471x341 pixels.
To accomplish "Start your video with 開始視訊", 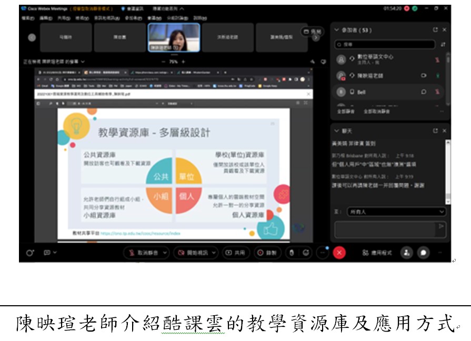I will click(x=194, y=253).
